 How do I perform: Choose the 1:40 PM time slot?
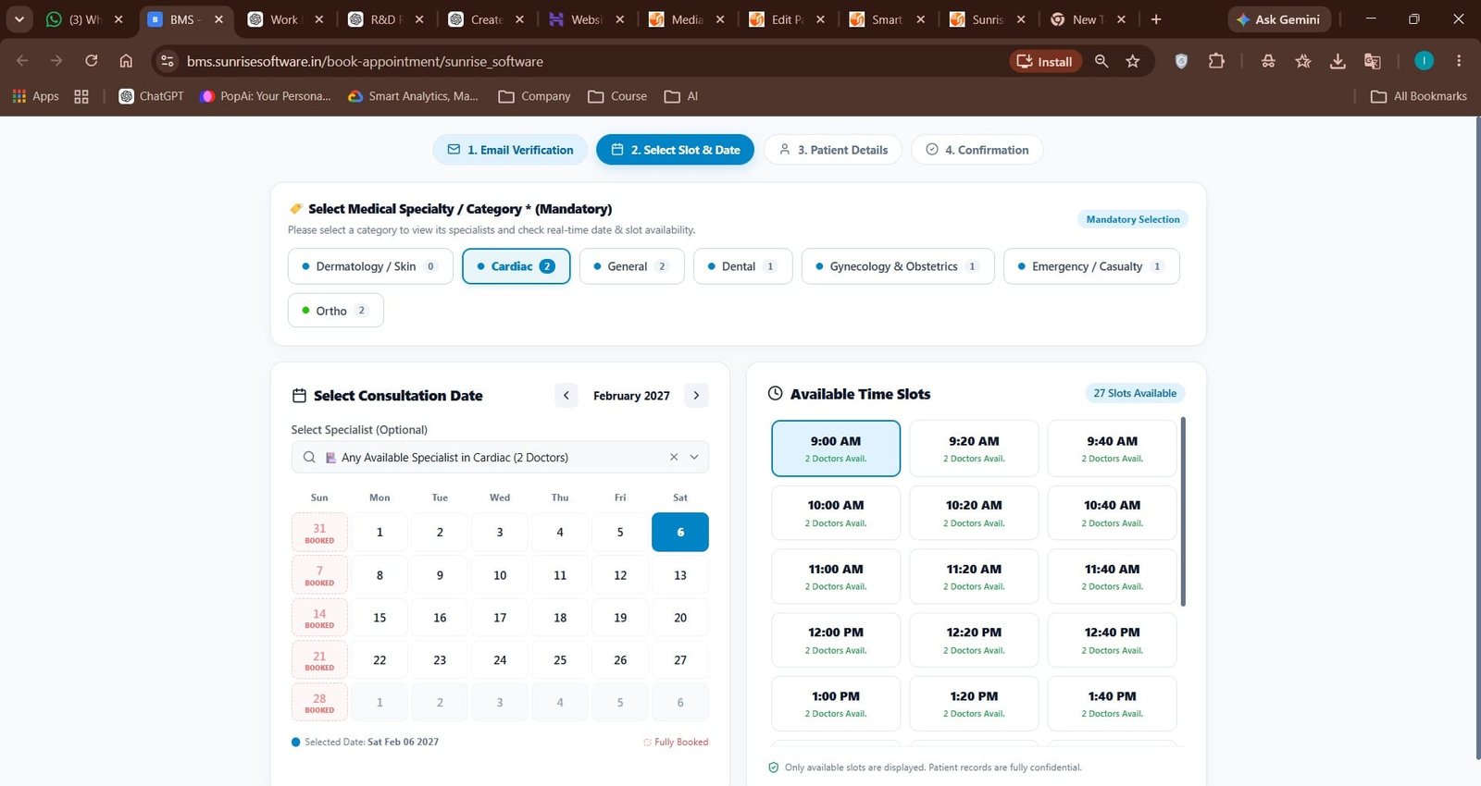coord(1113,704)
